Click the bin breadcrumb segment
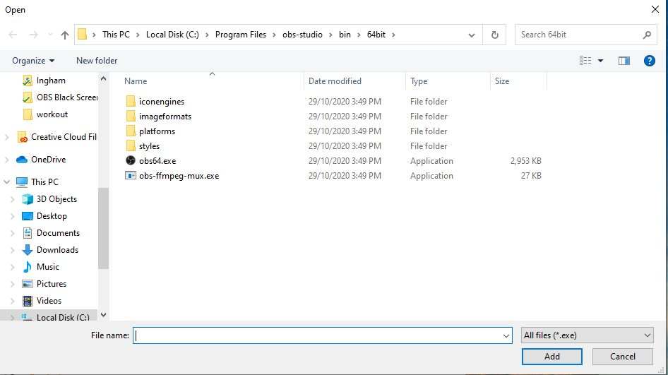This screenshot has height=375, width=668. click(345, 35)
